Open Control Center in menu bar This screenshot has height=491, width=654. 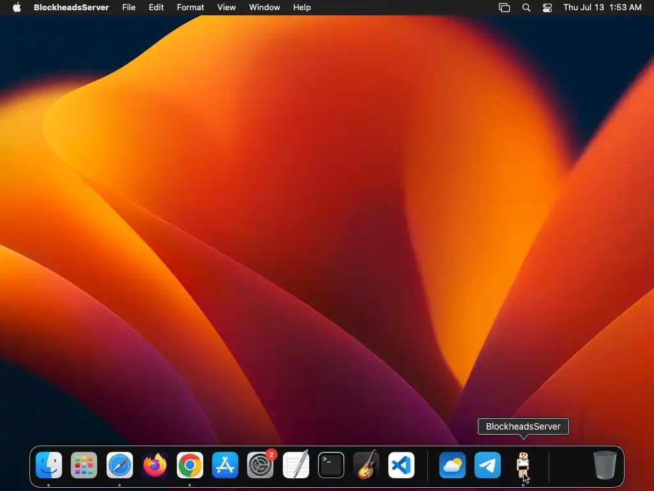click(x=547, y=8)
